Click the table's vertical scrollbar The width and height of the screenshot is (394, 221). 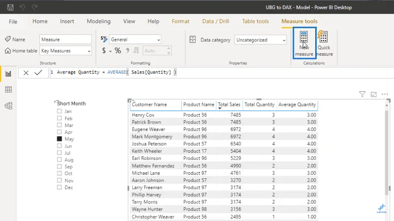click(x=387, y=153)
